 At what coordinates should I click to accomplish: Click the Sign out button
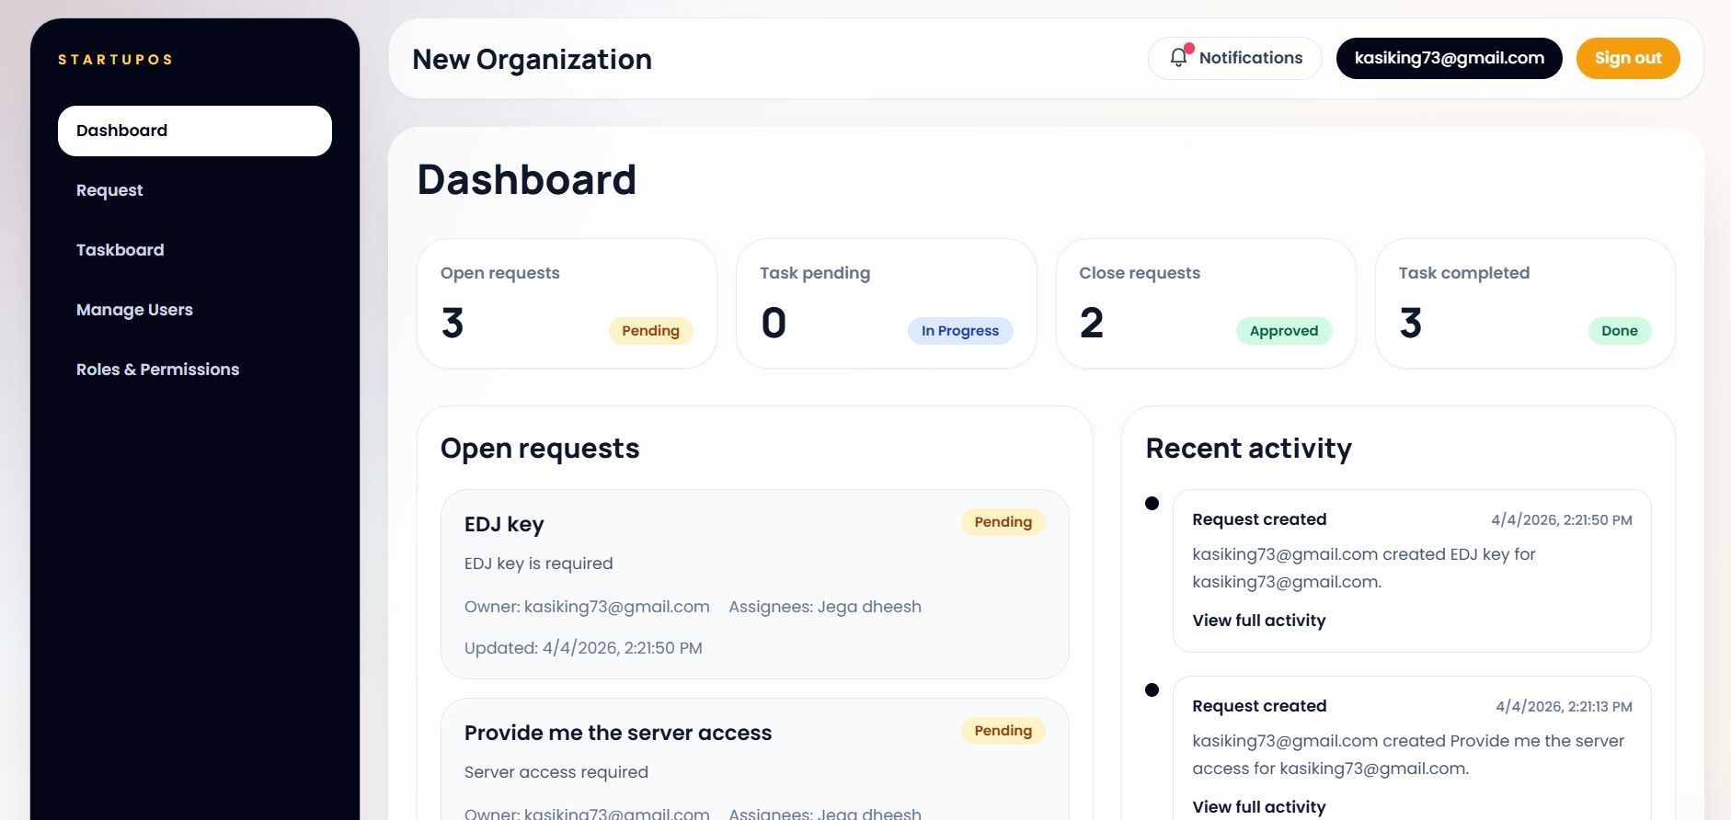(x=1627, y=58)
